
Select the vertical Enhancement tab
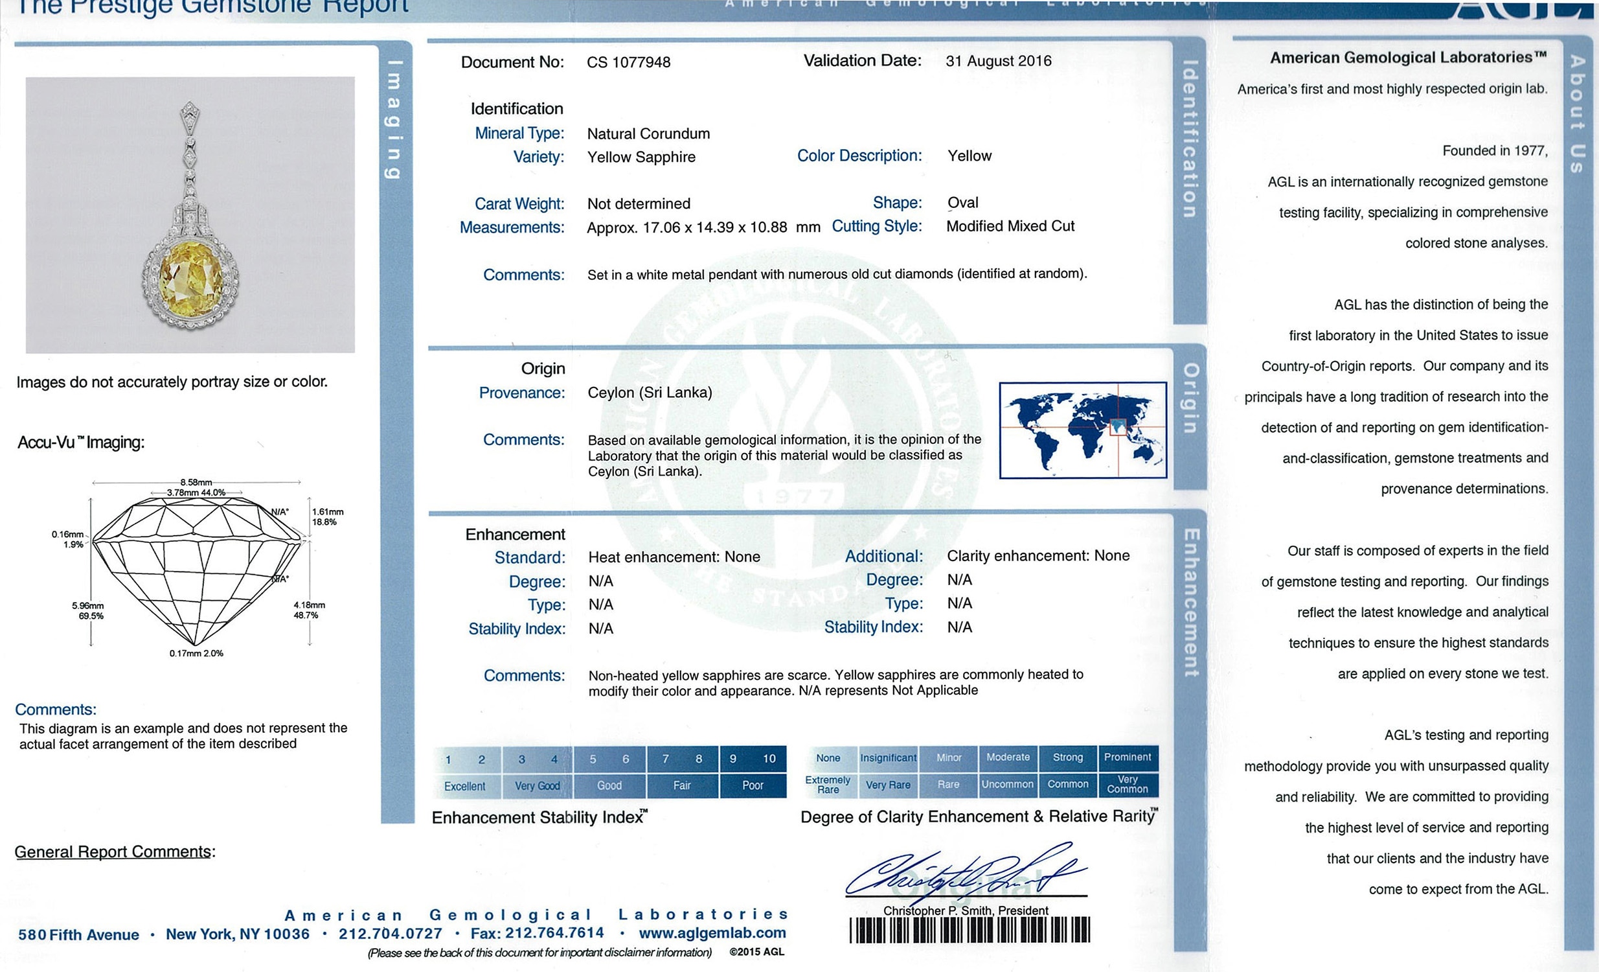(1191, 603)
